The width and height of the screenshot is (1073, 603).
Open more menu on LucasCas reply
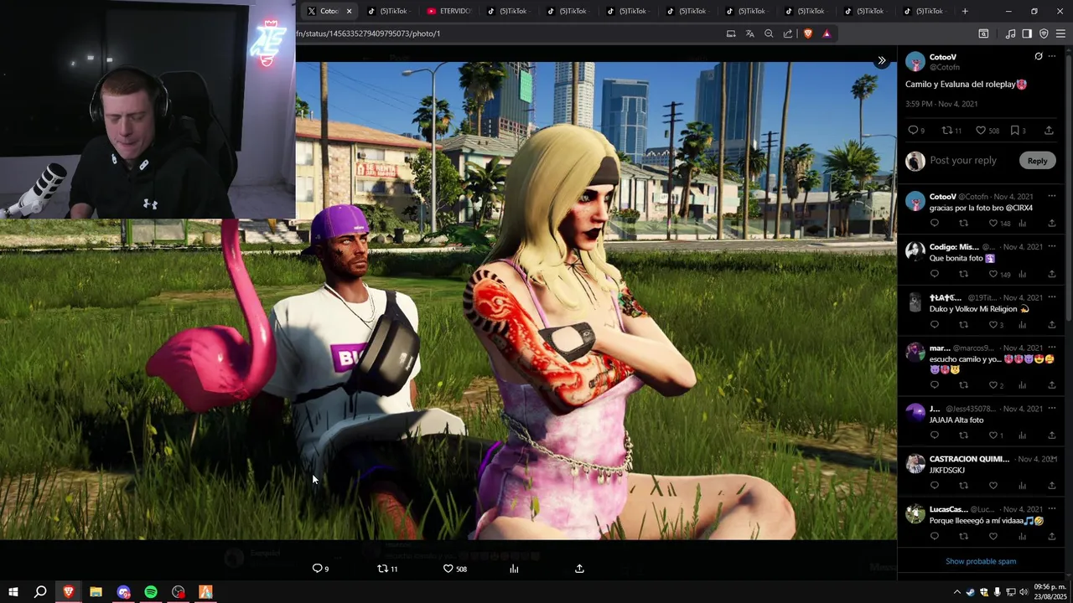[x=1052, y=509]
